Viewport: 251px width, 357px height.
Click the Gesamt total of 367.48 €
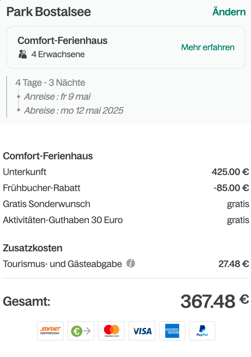(x=214, y=301)
